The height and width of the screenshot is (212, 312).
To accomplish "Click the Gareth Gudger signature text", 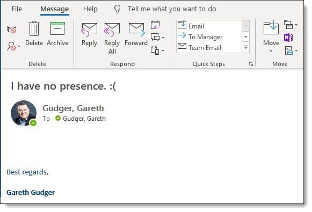I will coord(31,193).
